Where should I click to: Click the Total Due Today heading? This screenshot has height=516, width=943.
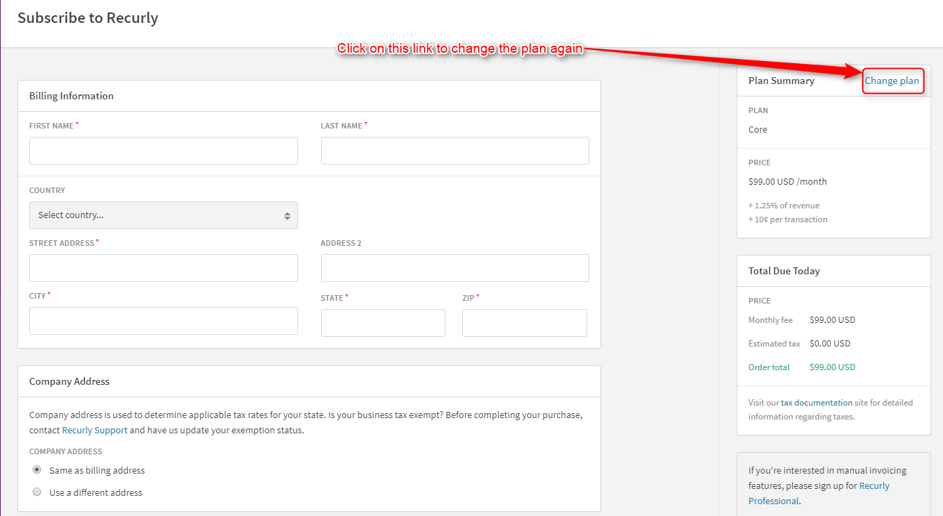pyautogui.click(x=784, y=271)
